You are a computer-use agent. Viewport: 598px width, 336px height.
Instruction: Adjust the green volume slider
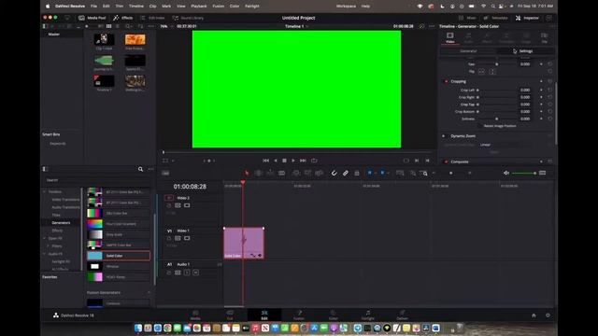523,173
